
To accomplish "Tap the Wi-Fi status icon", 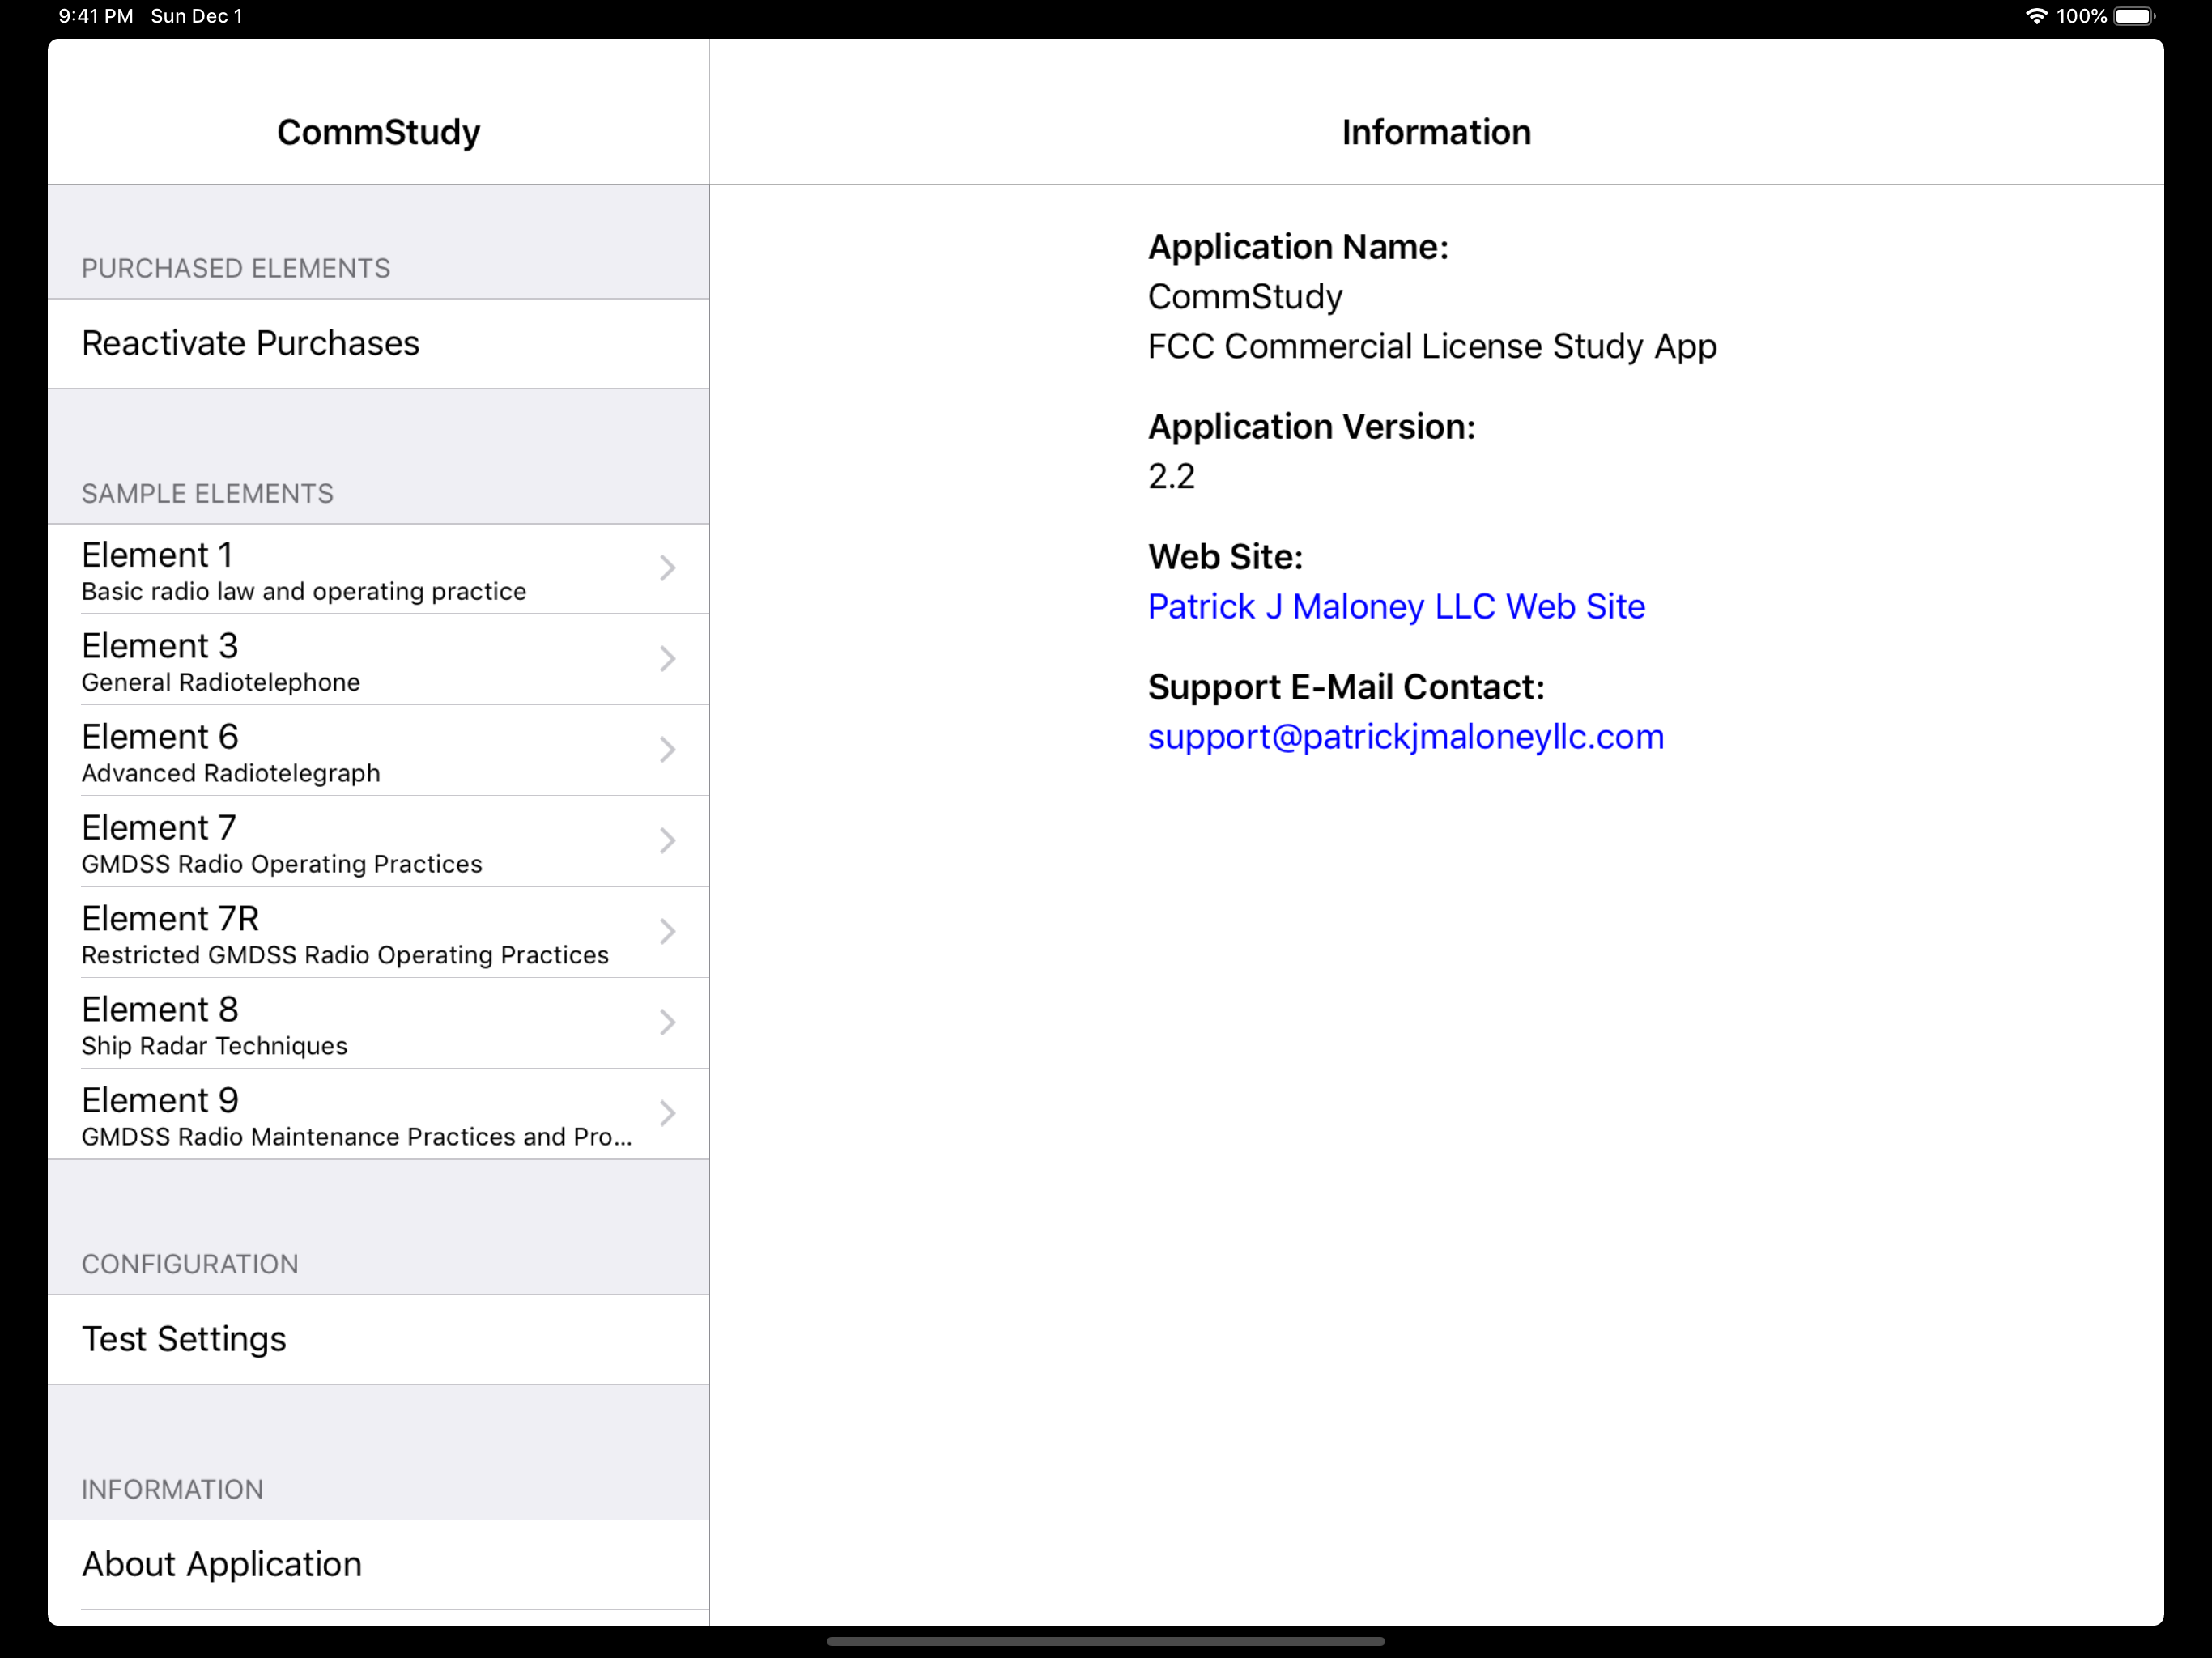I will click(x=2035, y=16).
